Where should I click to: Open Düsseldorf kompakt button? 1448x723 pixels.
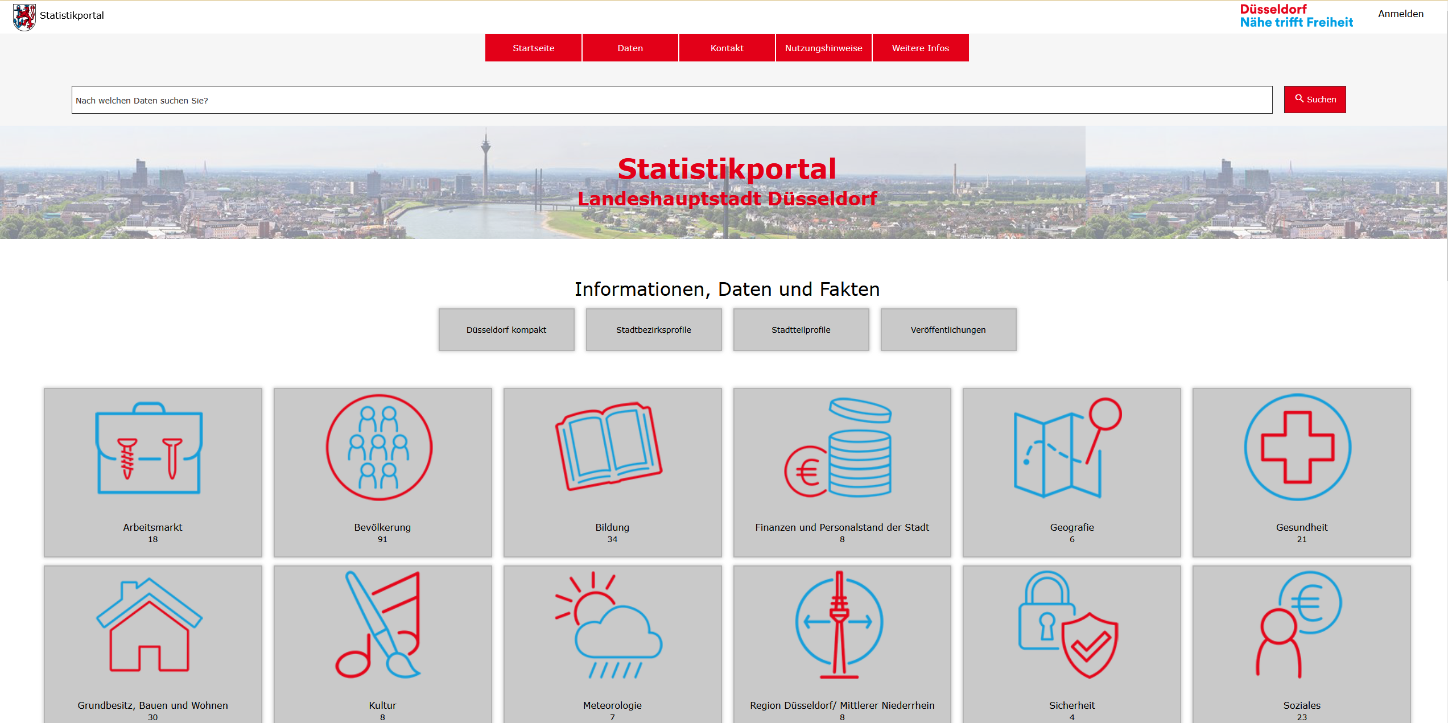pyautogui.click(x=506, y=330)
